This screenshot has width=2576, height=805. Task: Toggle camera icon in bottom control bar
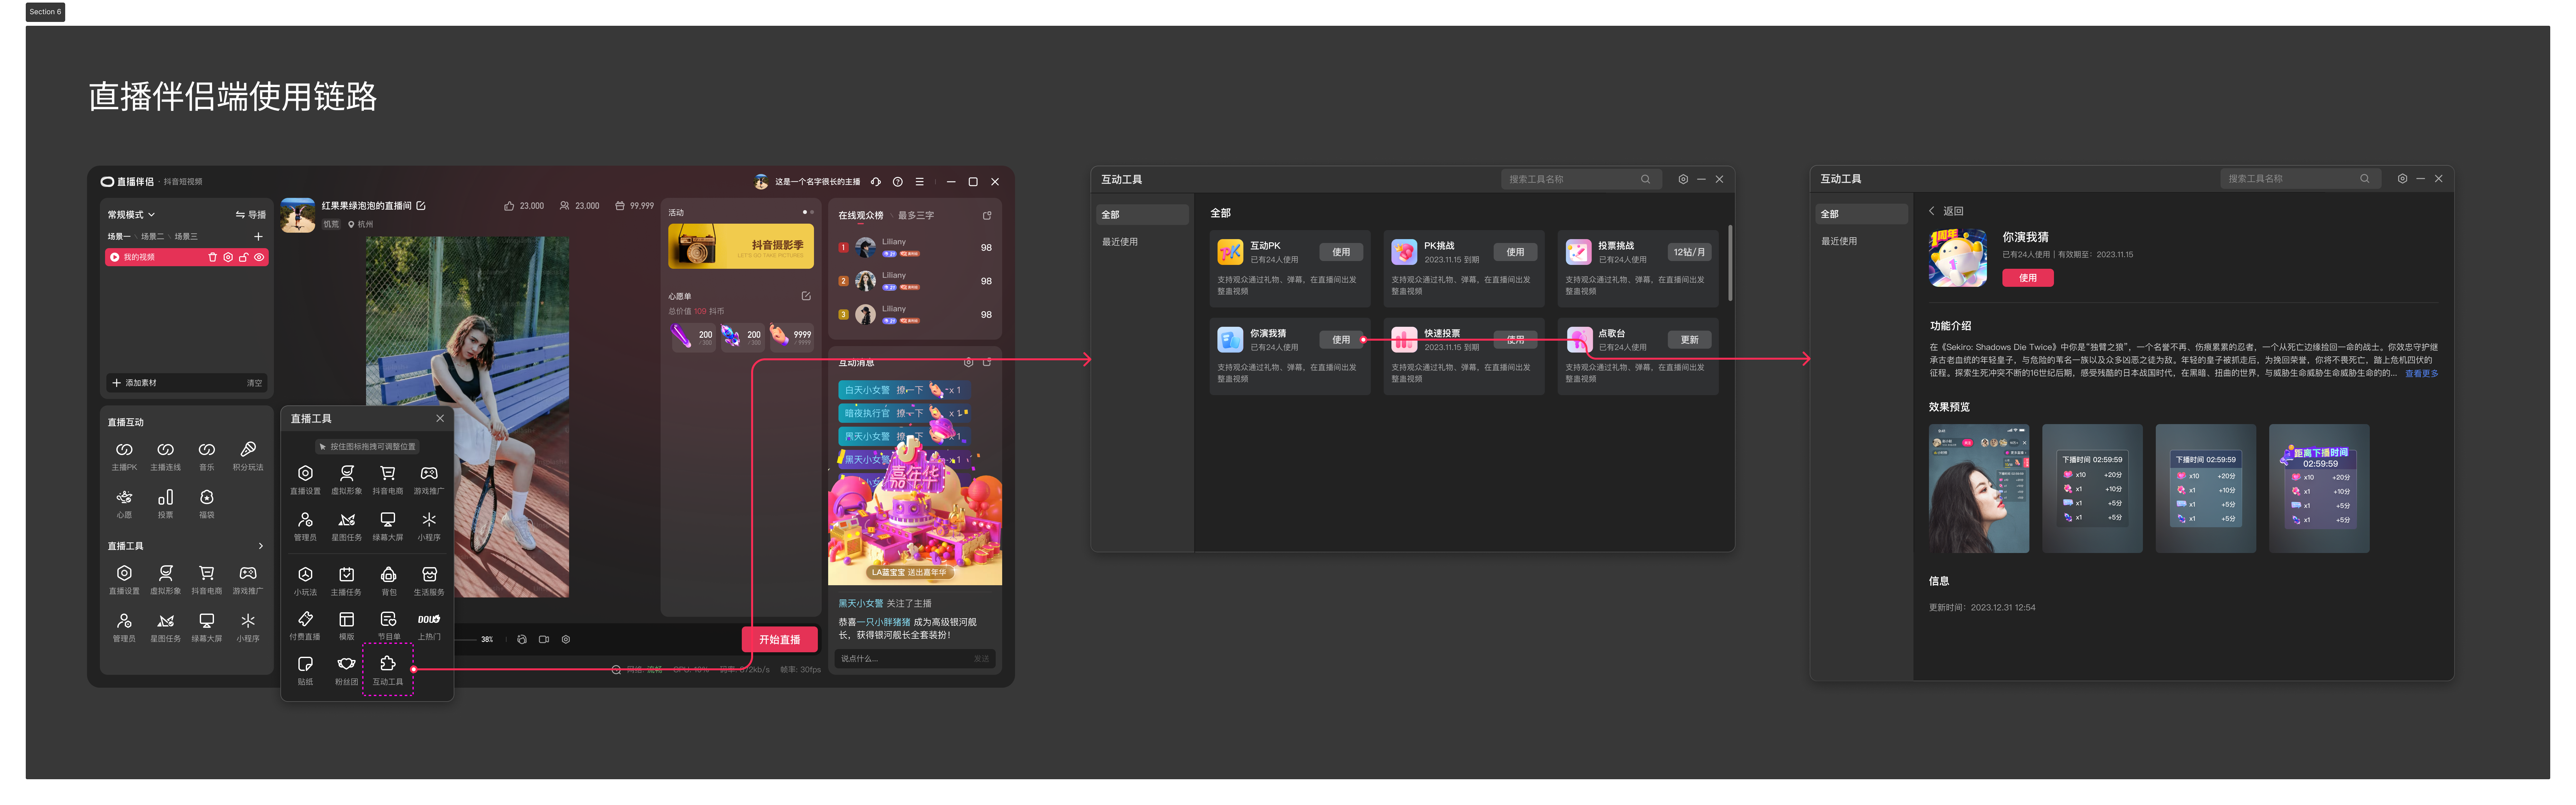(x=544, y=639)
